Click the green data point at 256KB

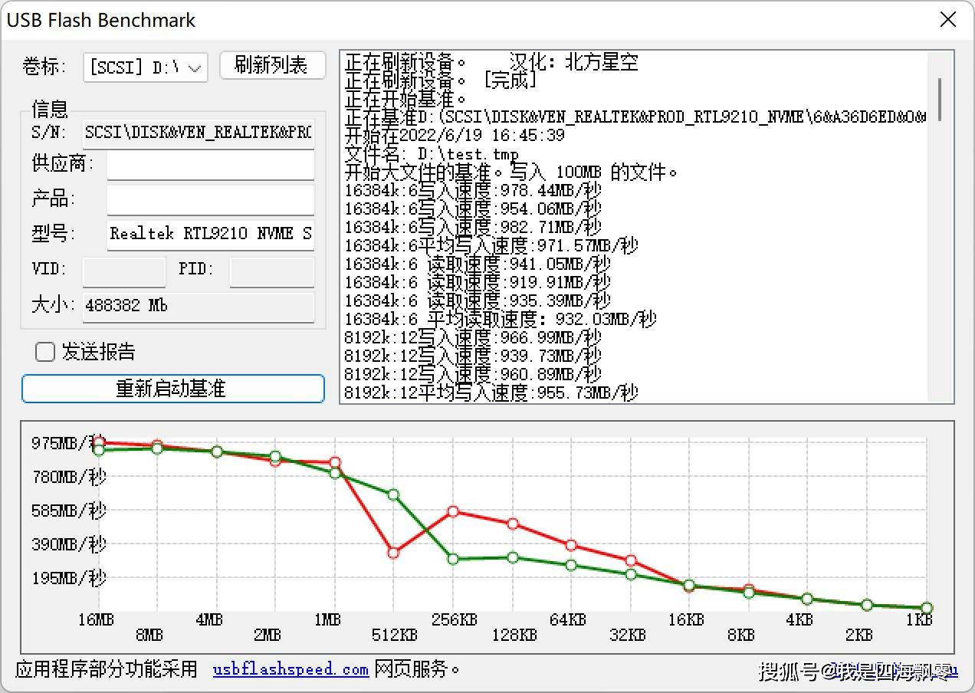pos(453,559)
